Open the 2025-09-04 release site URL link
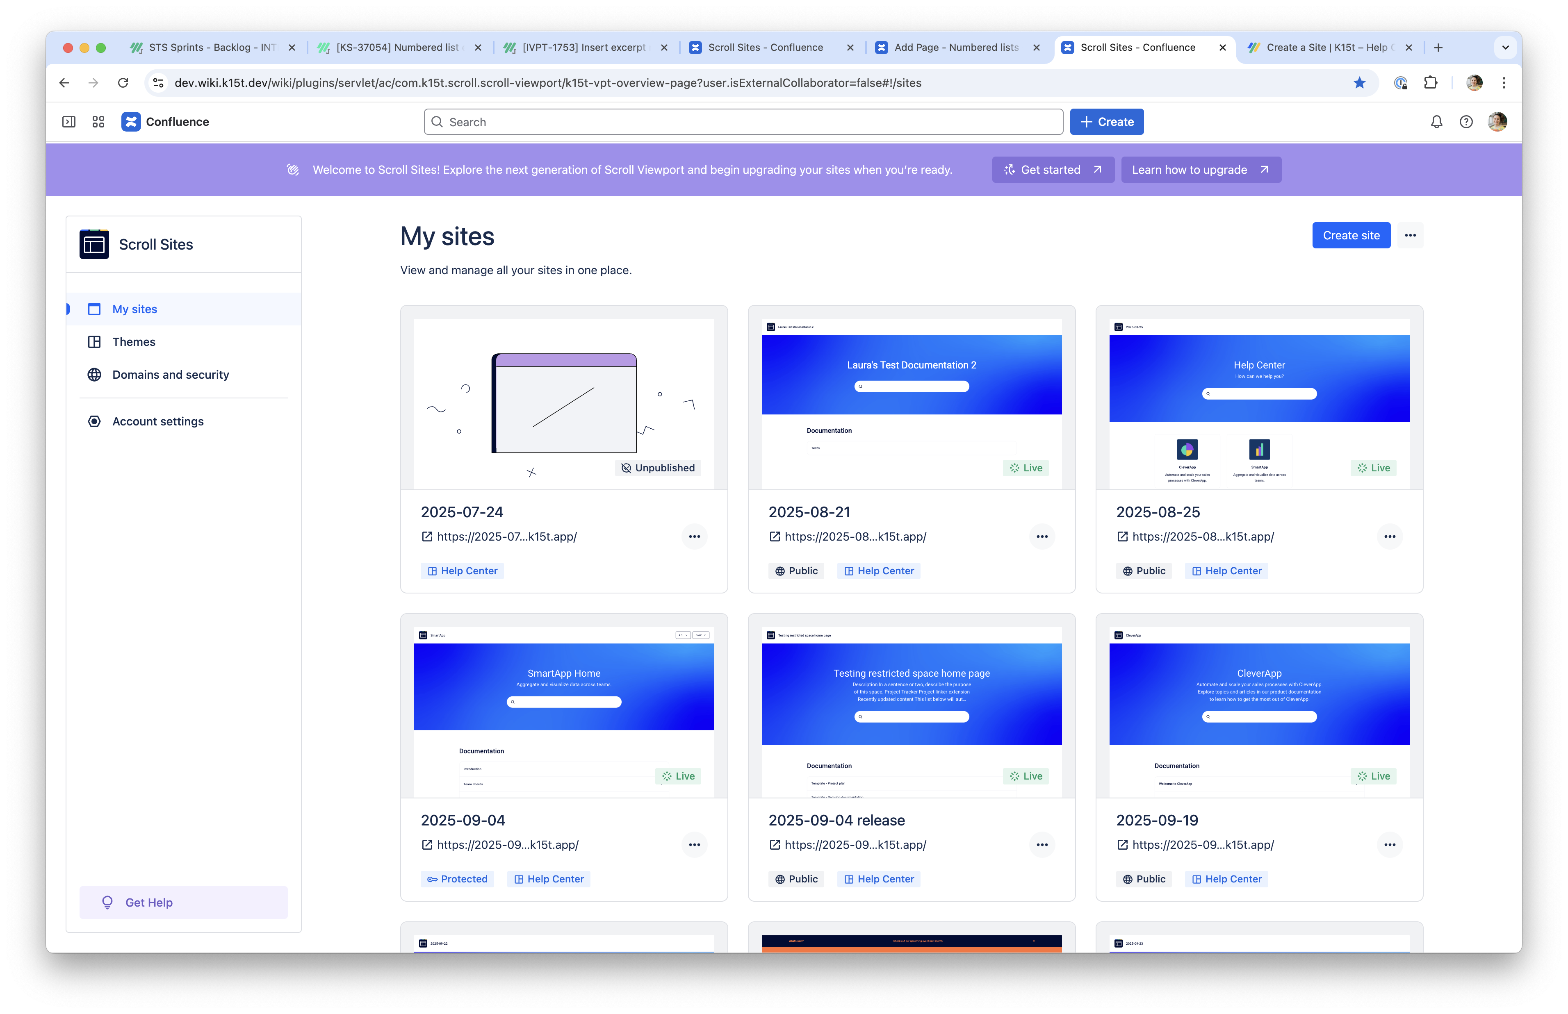Viewport: 1568px width, 1014px height. (855, 845)
